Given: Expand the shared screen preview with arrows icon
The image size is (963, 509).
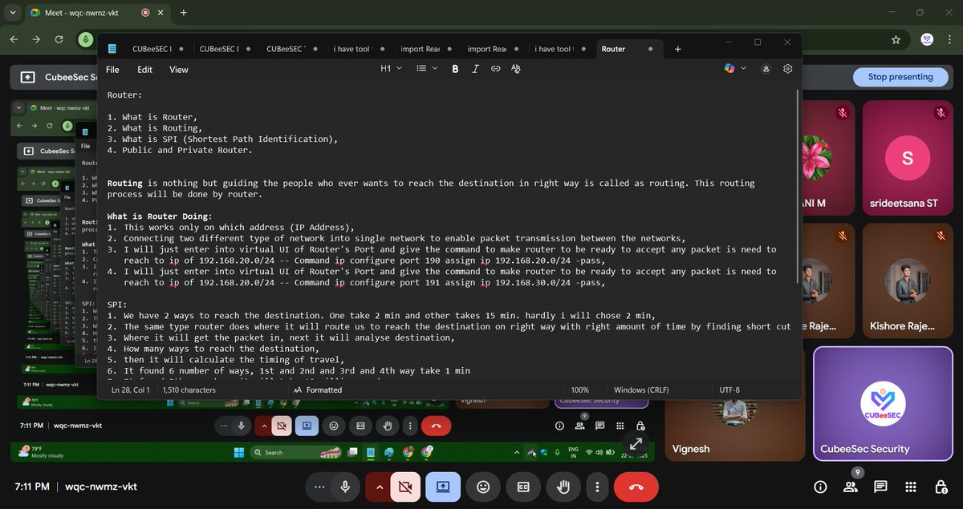Looking at the screenshot, I should click(x=636, y=442).
